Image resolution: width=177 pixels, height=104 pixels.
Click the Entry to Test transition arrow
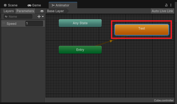pos(111,41)
